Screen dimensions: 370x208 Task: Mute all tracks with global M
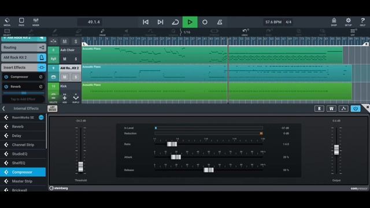click(x=65, y=42)
